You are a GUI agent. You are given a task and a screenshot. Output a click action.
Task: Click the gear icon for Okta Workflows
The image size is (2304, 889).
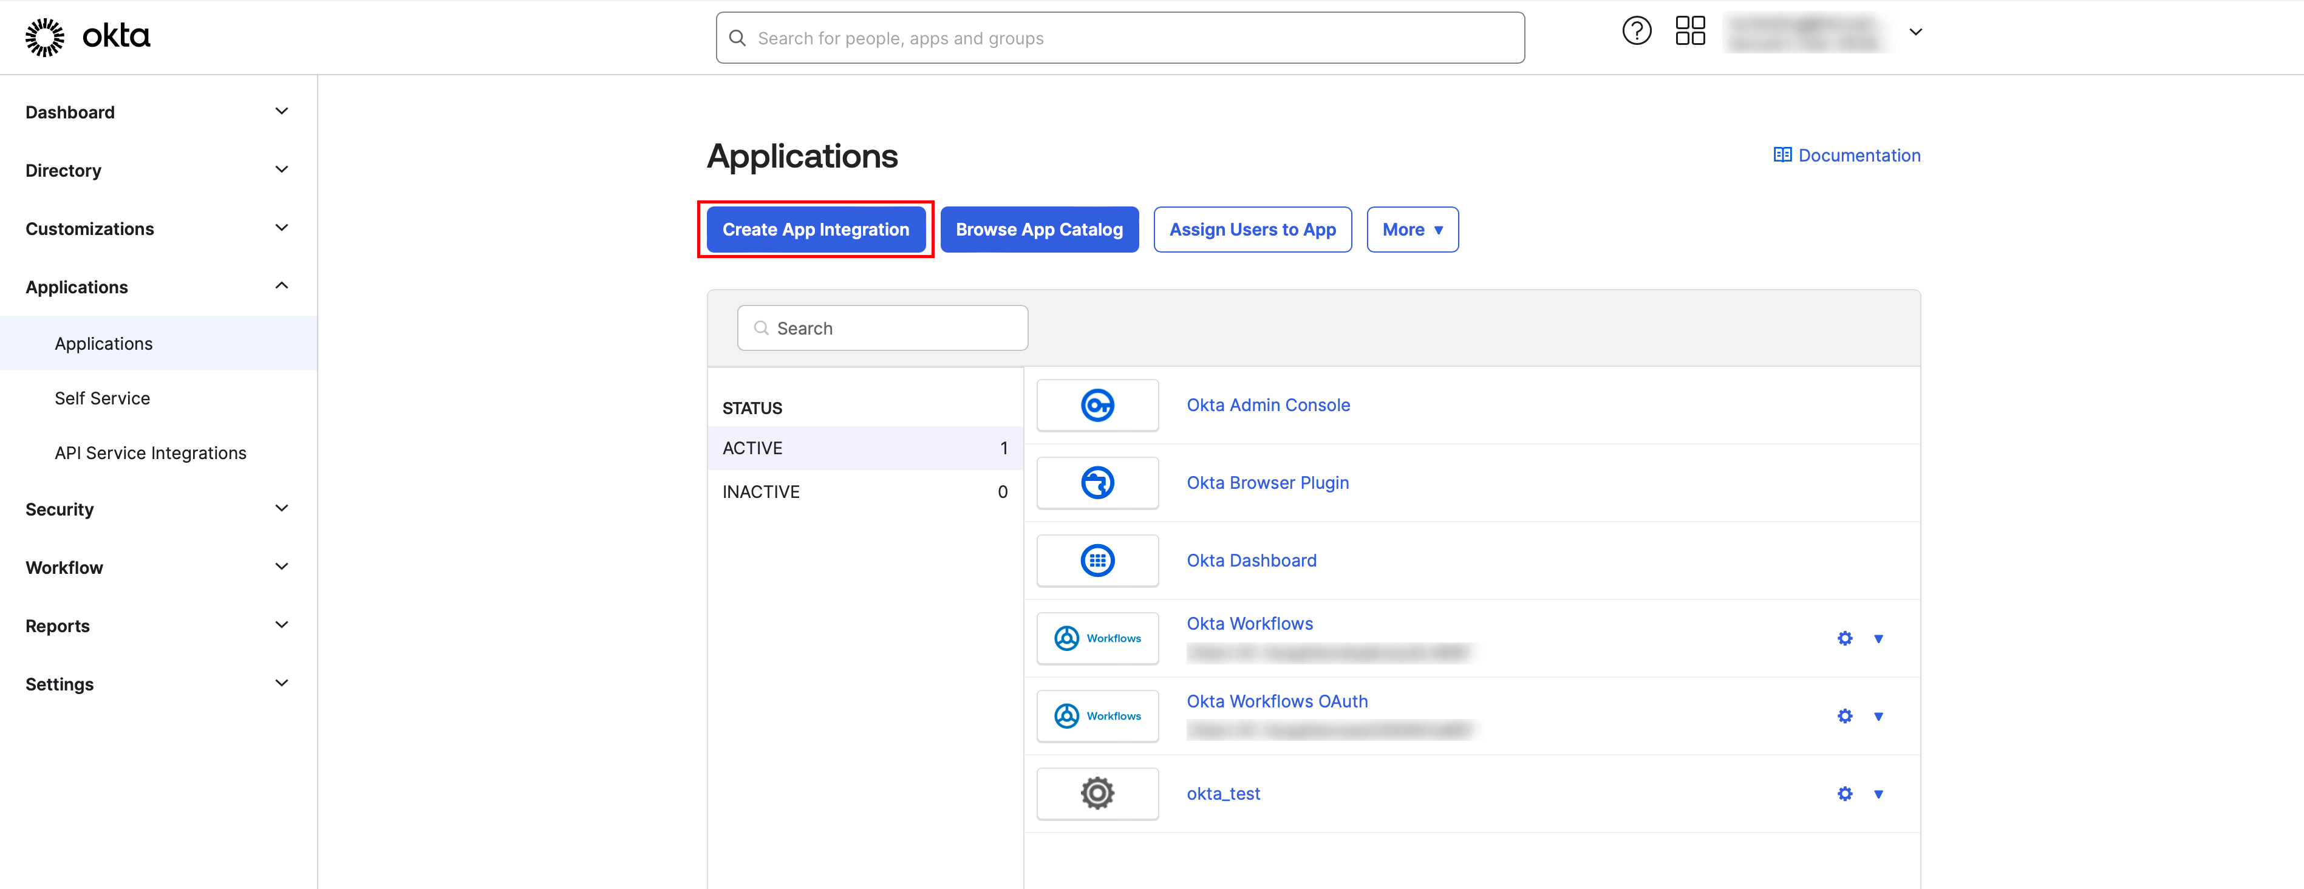(1844, 639)
